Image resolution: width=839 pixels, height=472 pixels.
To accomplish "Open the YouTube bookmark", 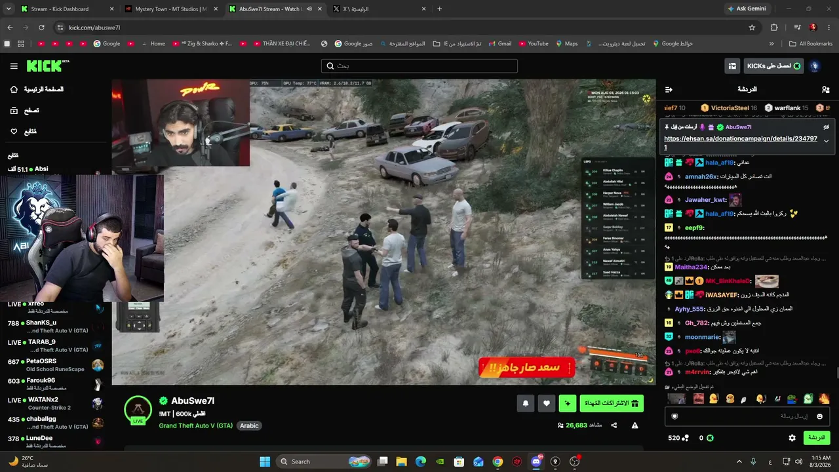I will click(534, 44).
